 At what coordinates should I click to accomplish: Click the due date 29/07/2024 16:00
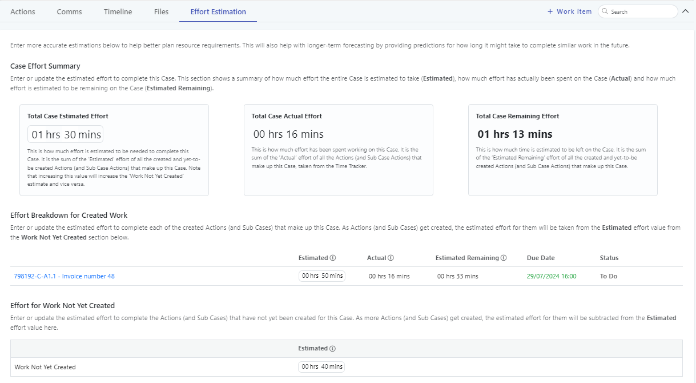click(551, 276)
